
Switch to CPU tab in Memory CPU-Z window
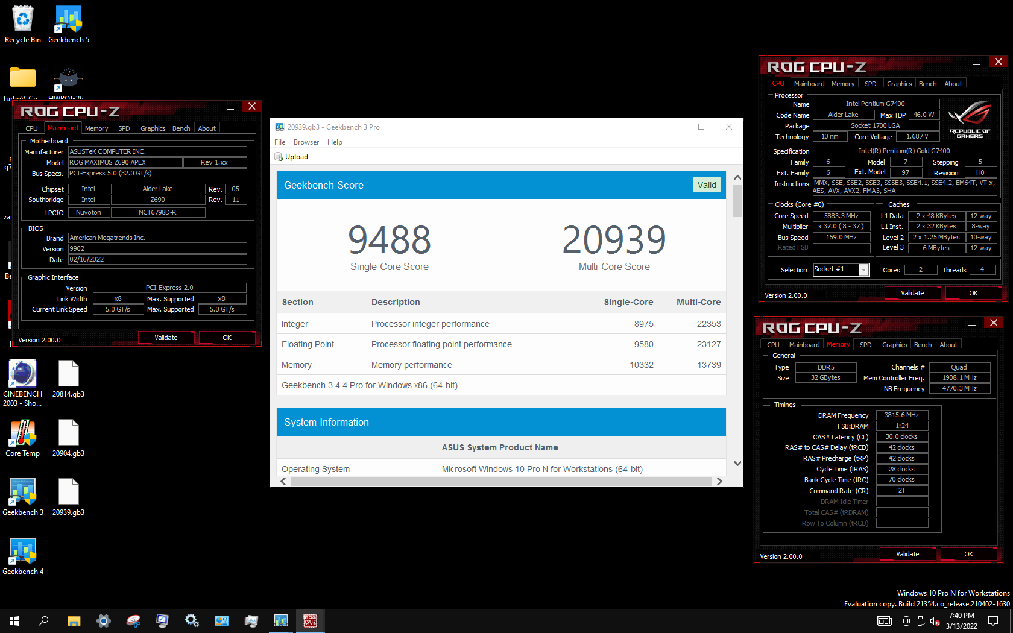(773, 345)
